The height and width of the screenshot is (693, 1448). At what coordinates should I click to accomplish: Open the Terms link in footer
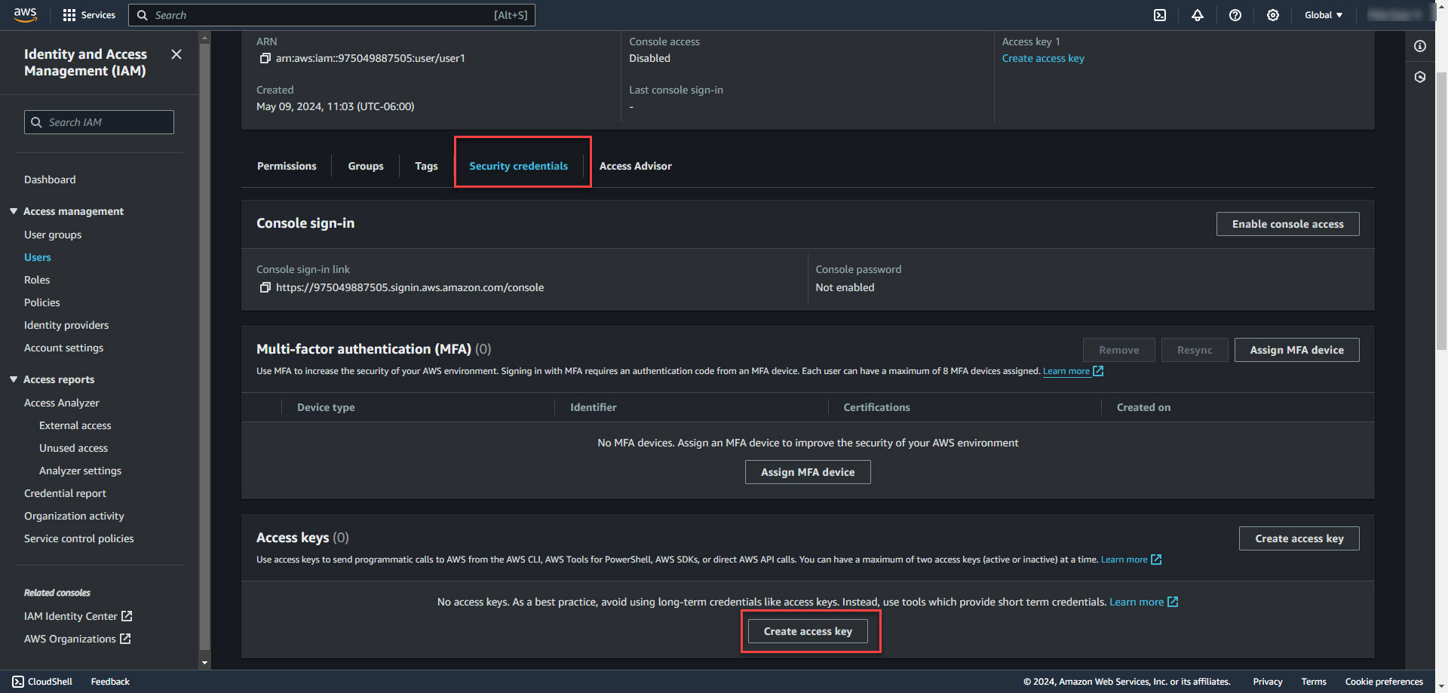coord(1314,682)
